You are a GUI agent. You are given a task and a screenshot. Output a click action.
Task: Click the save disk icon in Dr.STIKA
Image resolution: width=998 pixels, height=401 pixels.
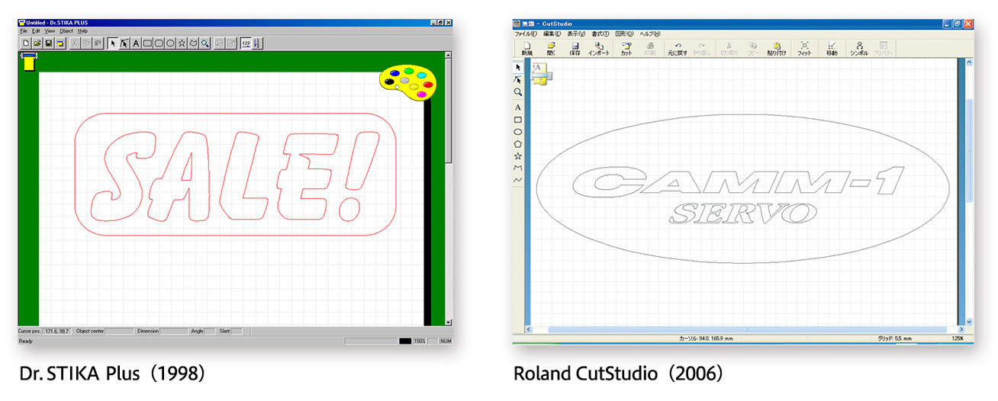pos(48,43)
